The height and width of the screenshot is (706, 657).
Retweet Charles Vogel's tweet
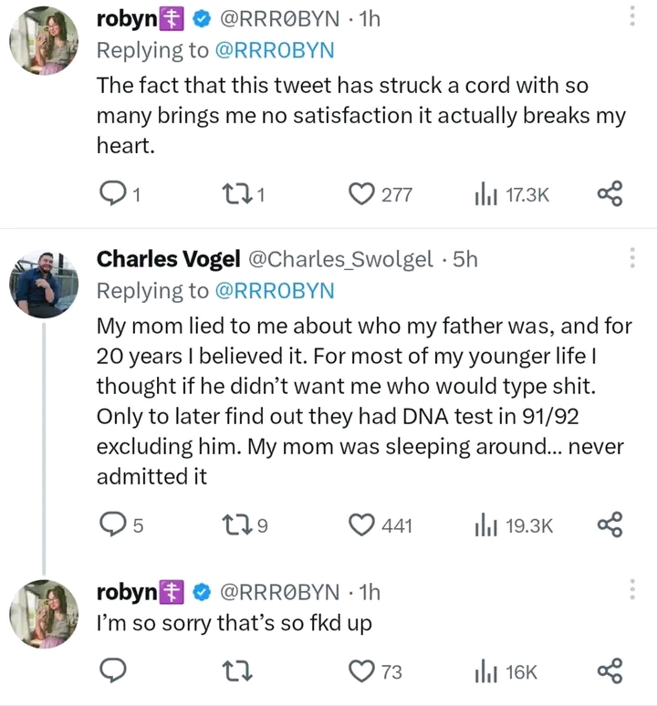[236, 524]
